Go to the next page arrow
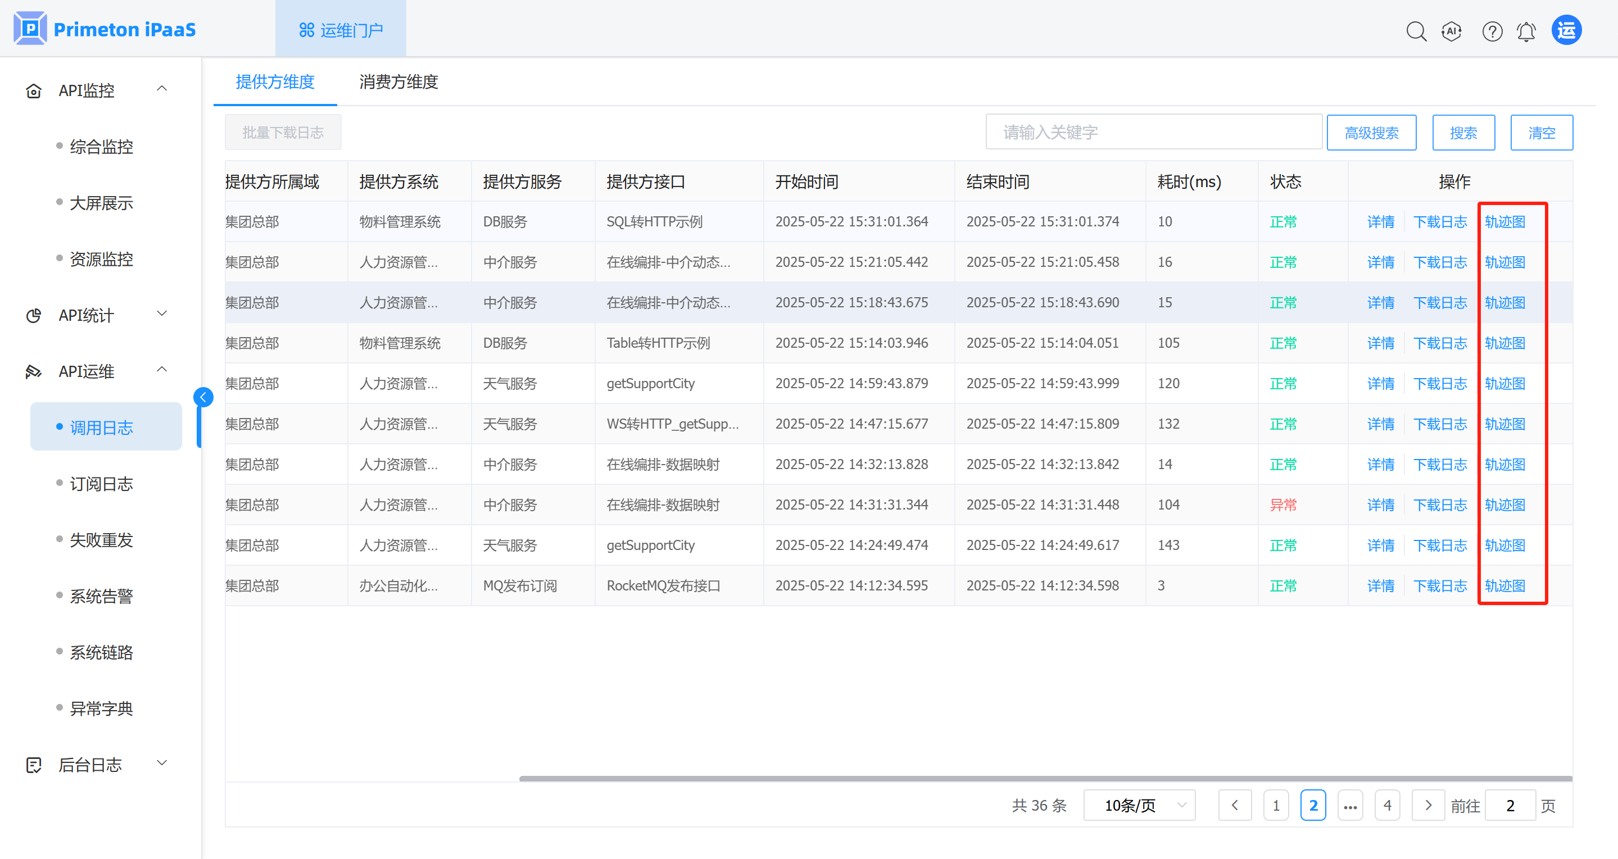 pyautogui.click(x=1427, y=805)
